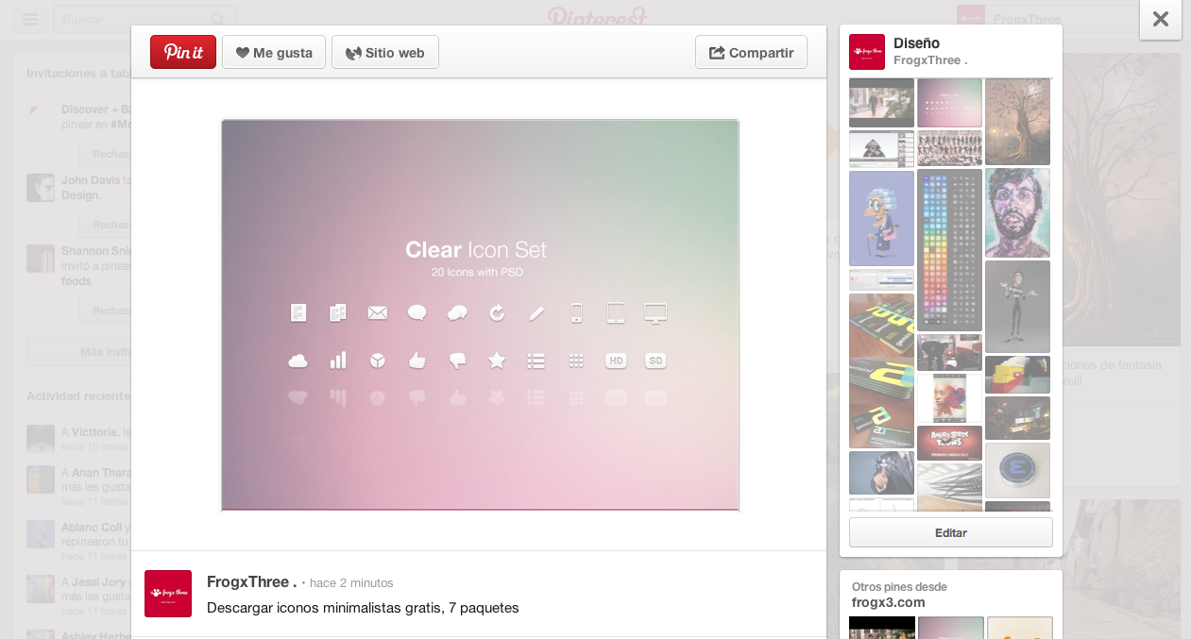Close the pin overlay with X

pos(1160,19)
